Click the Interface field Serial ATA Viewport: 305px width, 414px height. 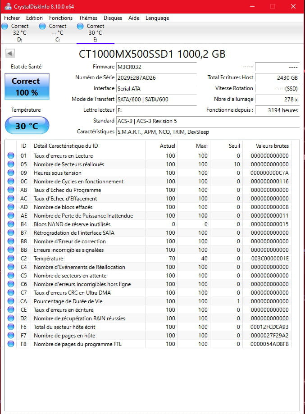[156, 88]
